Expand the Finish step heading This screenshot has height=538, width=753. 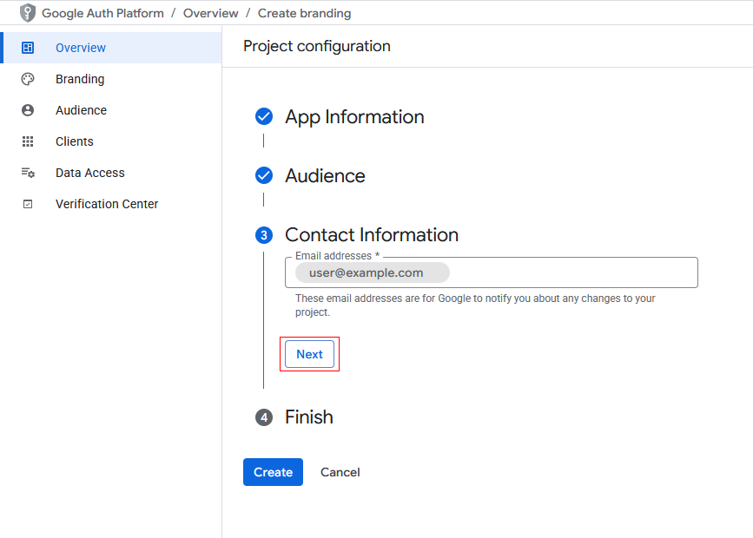(308, 417)
